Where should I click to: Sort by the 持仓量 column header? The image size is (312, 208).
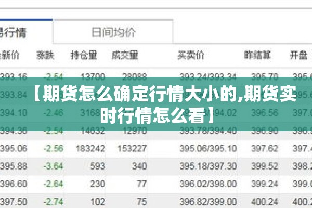(84, 55)
